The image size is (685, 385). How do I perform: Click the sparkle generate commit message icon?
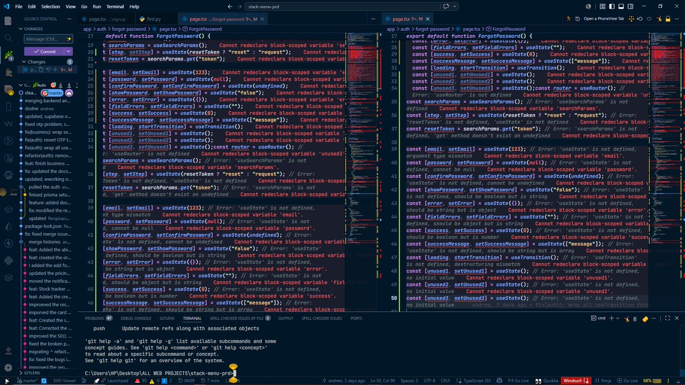coord(68,39)
